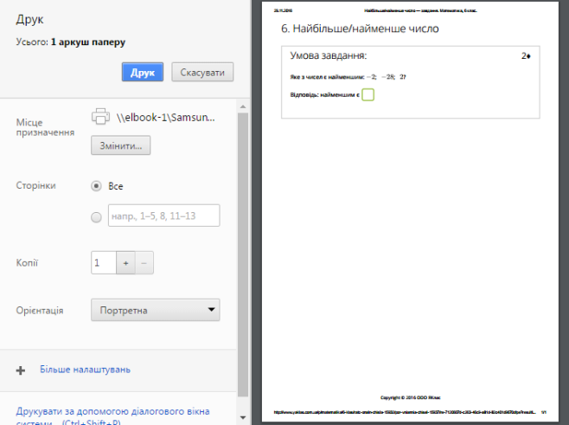Open destination chooser with Змінити button
This screenshot has height=425, width=569.
coord(121,146)
